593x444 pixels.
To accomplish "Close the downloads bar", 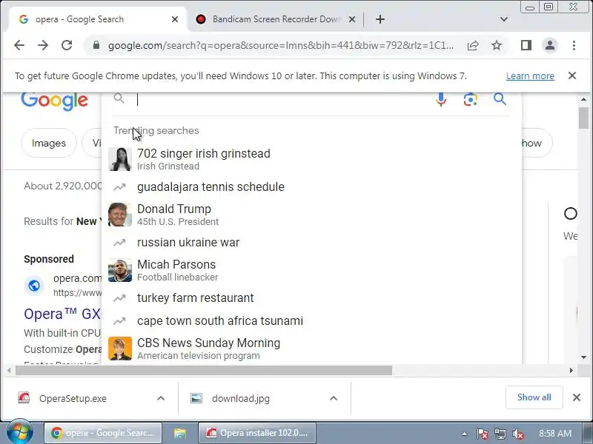I will (577, 397).
